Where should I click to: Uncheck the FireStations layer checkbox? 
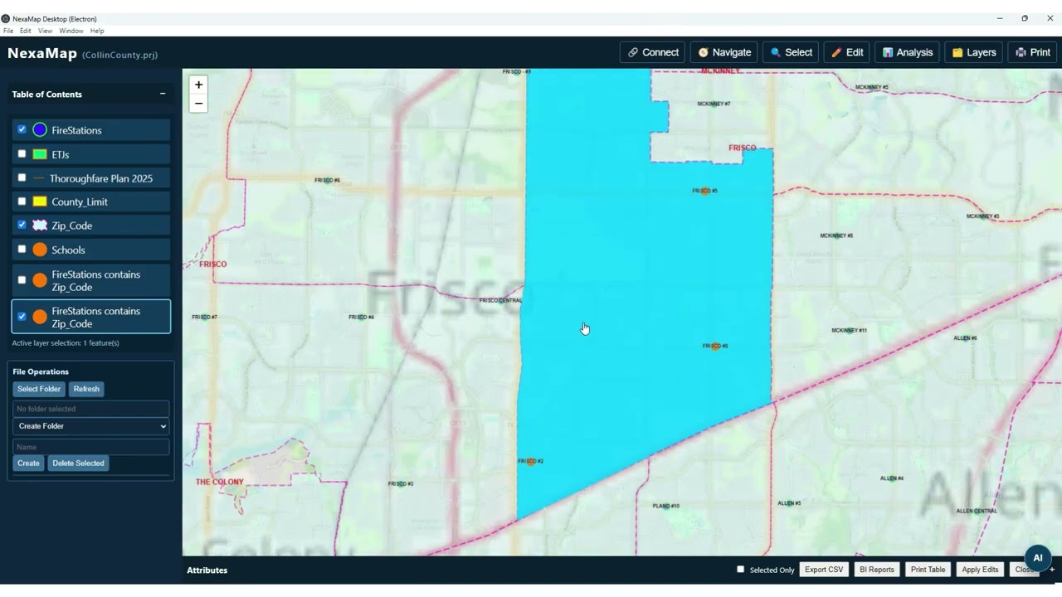coord(22,129)
